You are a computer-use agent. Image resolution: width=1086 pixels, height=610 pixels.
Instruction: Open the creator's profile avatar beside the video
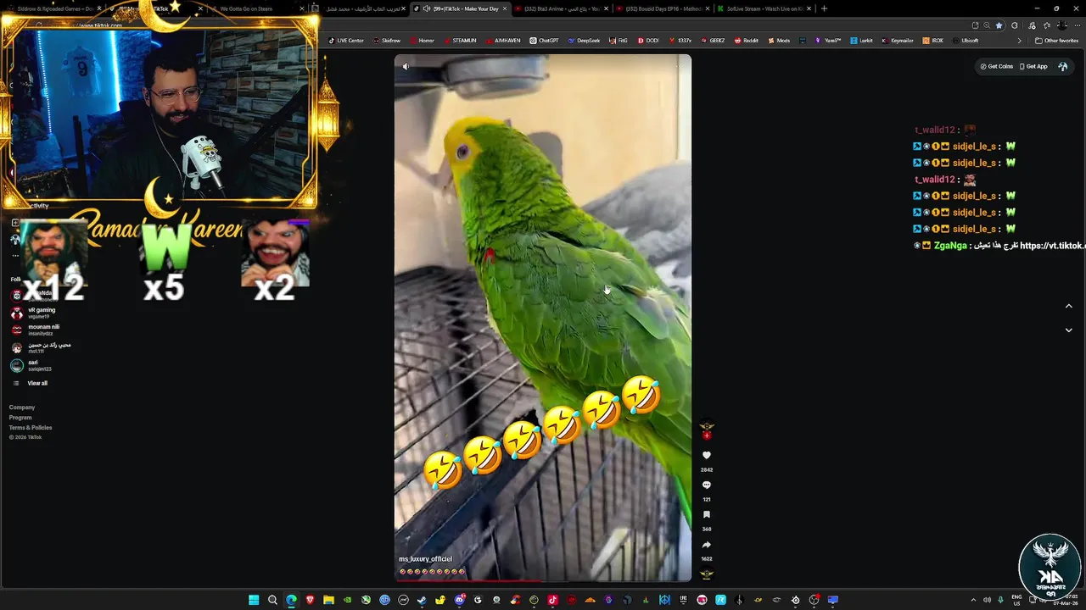(707, 427)
